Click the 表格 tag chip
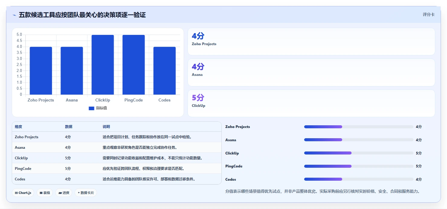 pos(45,193)
